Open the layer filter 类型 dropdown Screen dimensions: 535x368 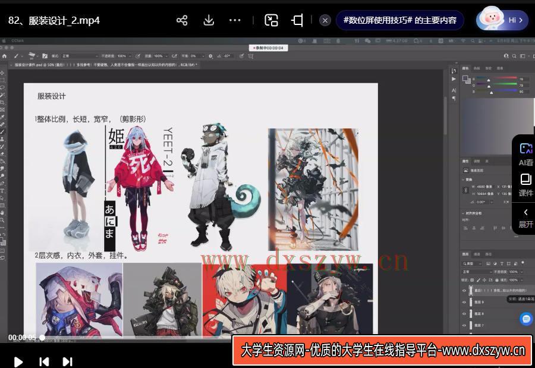(472, 263)
